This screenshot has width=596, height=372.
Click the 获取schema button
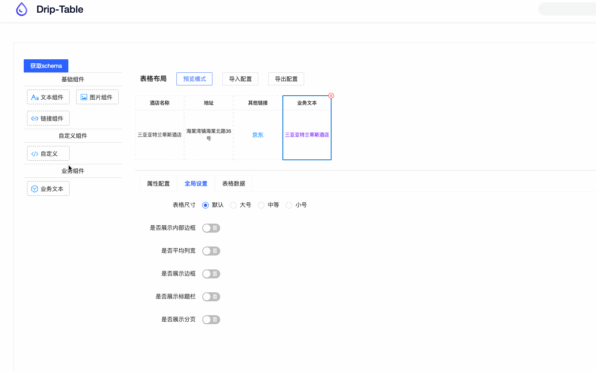pyautogui.click(x=46, y=66)
